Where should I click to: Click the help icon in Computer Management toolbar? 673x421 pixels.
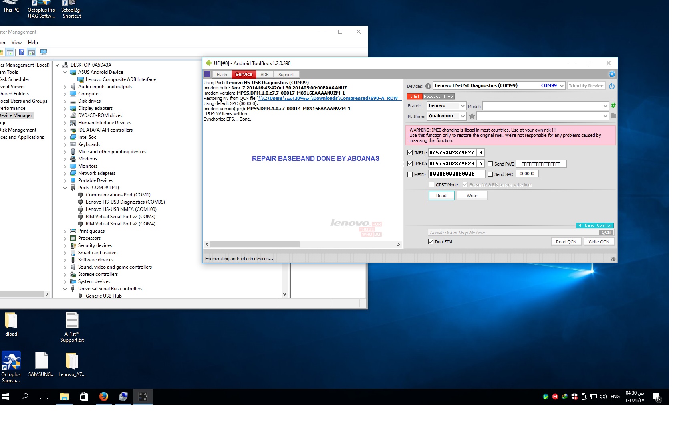(x=22, y=52)
